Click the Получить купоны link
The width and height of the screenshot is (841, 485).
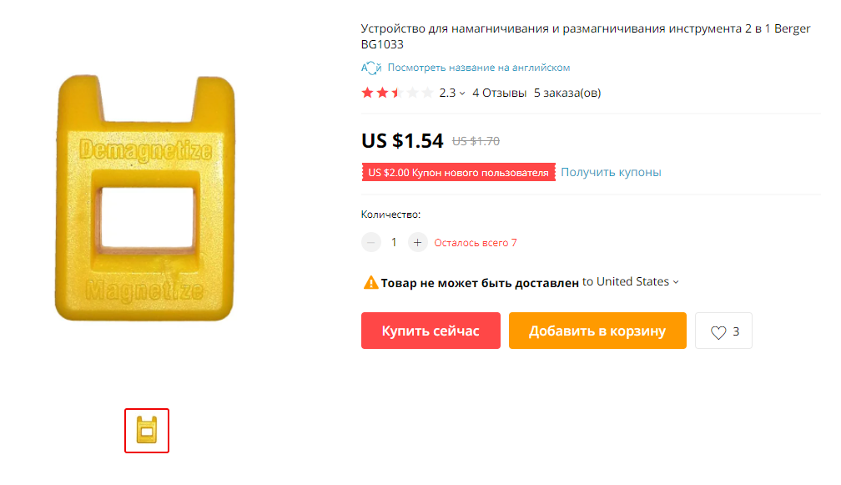(x=611, y=172)
